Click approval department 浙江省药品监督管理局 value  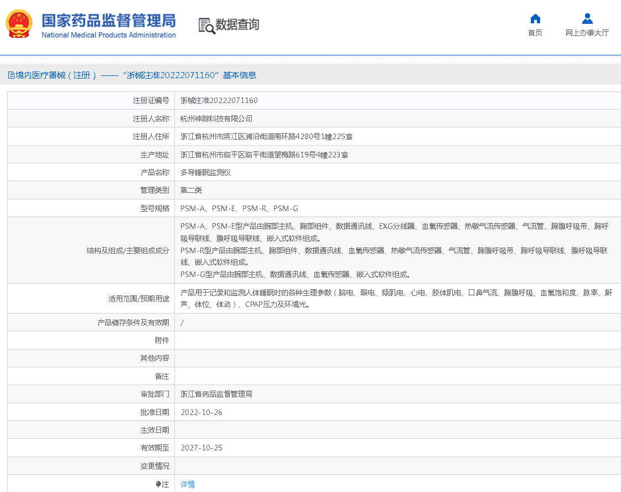point(216,394)
